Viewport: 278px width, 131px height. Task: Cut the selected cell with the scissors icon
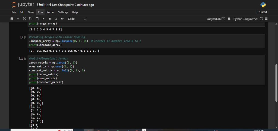click(24, 19)
